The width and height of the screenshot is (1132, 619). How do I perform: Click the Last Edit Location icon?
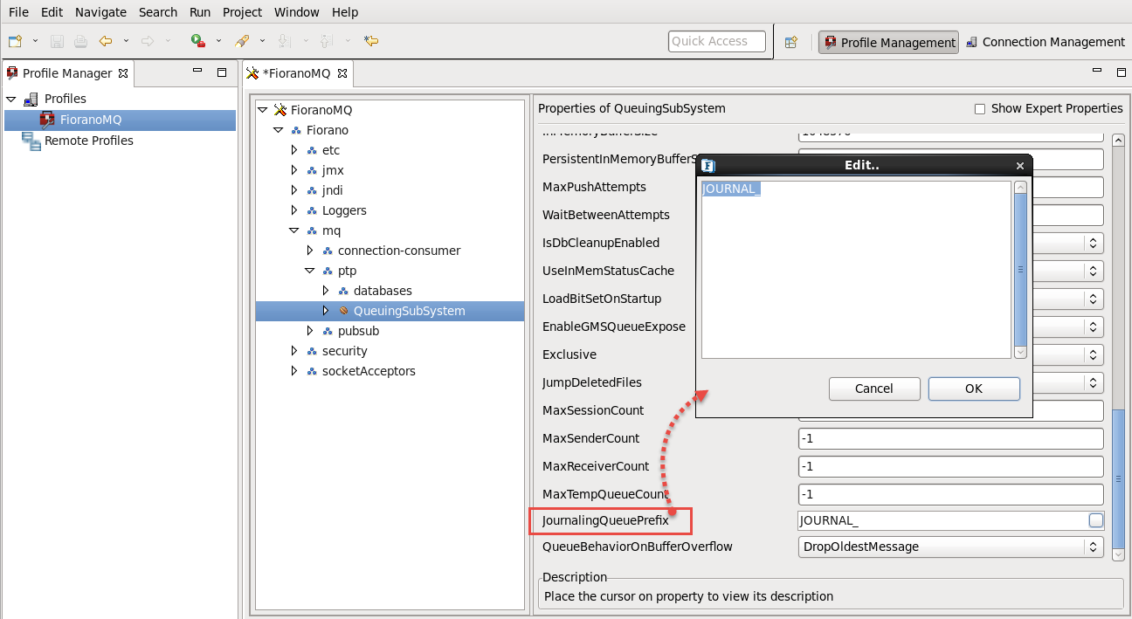(x=371, y=41)
